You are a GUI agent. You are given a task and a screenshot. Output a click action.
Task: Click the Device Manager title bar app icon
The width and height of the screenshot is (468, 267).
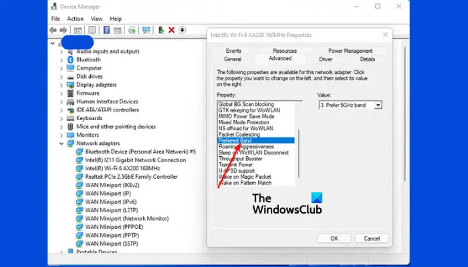[54, 6]
